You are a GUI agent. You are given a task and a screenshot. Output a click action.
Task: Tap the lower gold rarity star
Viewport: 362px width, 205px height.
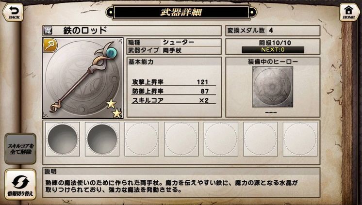(x=117, y=113)
